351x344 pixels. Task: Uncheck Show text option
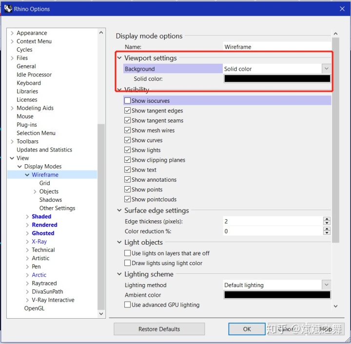pyautogui.click(x=127, y=170)
